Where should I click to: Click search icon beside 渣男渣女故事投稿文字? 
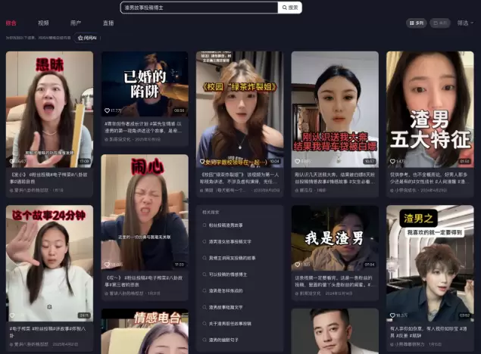[205, 241]
